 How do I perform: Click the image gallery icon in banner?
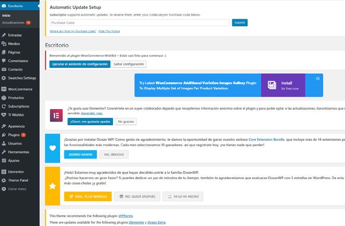(272, 85)
